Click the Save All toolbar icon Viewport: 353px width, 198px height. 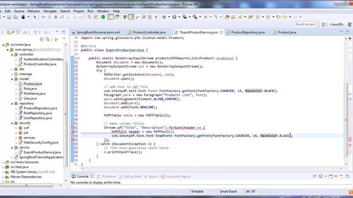(x=15, y=17)
